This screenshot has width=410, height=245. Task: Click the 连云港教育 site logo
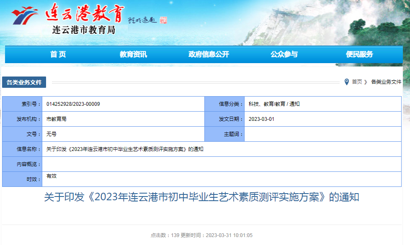69,13
